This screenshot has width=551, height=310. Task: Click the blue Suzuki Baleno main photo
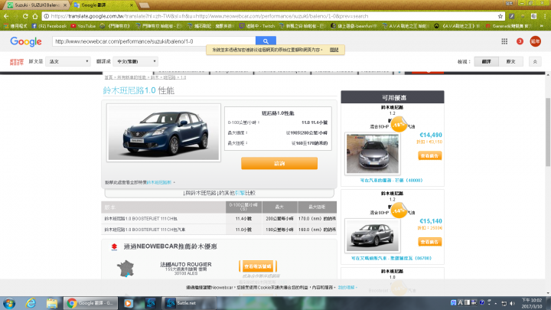[x=164, y=132]
